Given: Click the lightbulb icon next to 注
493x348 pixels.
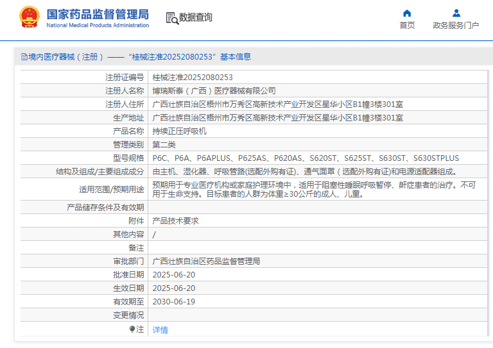Looking at the screenshot, I should pos(132,329).
